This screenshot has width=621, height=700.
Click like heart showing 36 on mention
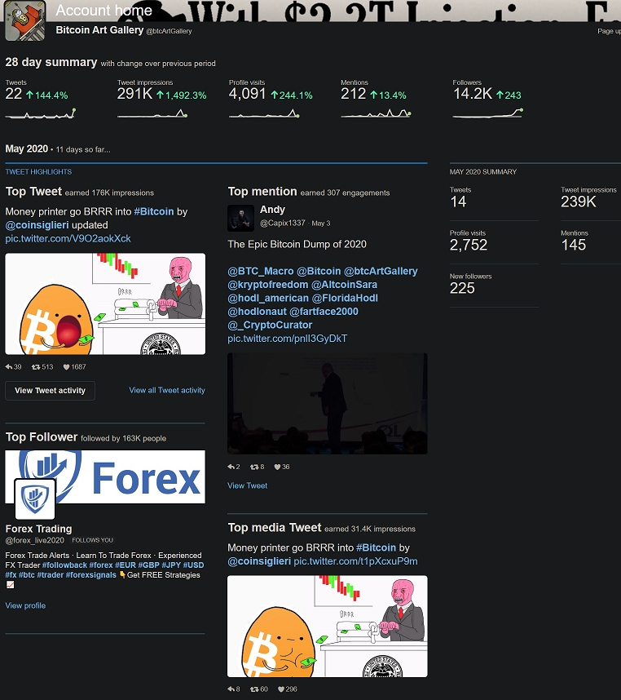coord(277,467)
